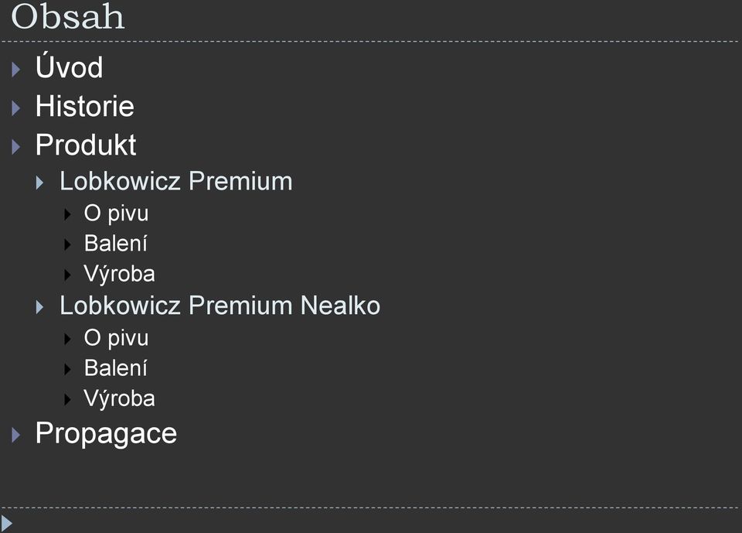This screenshot has width=742, height=533.
Task: Click the arrow bullet beside Propagace
Action: tap(16, 435)
